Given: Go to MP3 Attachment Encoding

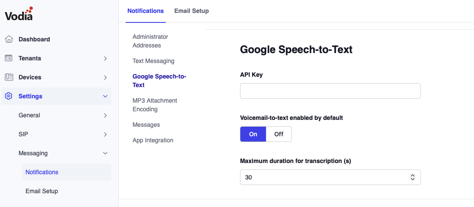Looking at the screenshot, I should [x=155, y=105].
